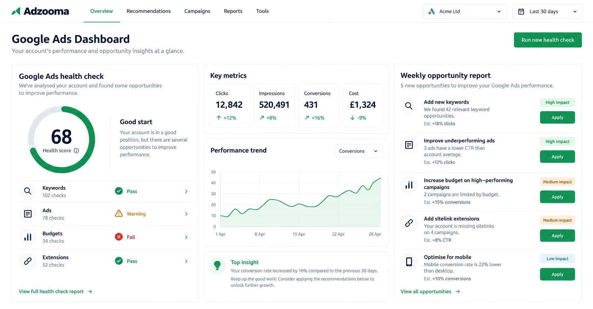Click the Improve underperforming ads icon
Image resolution: width=593 pixels, height=309 pixels.
[409, 145]
